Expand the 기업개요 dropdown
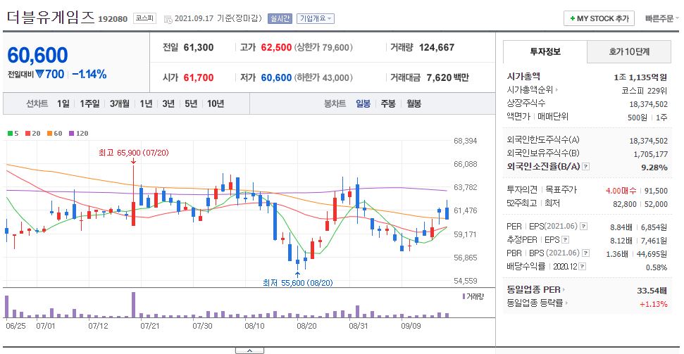 (316, 19)
